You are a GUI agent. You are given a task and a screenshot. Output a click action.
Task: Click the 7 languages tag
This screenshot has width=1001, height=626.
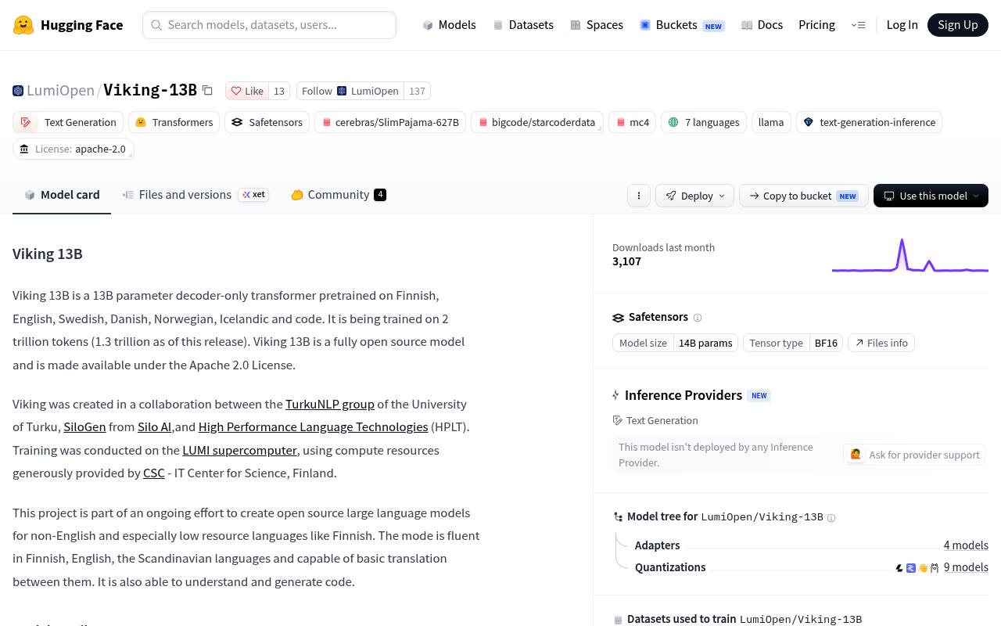[704, 122]
